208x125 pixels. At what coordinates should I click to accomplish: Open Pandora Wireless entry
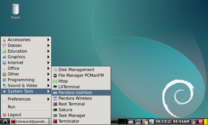click(x=81, y=98)
